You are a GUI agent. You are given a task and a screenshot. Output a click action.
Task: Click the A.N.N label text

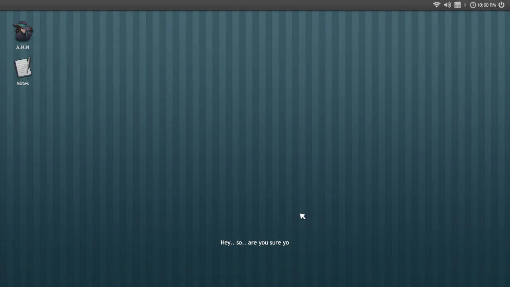(x=23, y=47)
